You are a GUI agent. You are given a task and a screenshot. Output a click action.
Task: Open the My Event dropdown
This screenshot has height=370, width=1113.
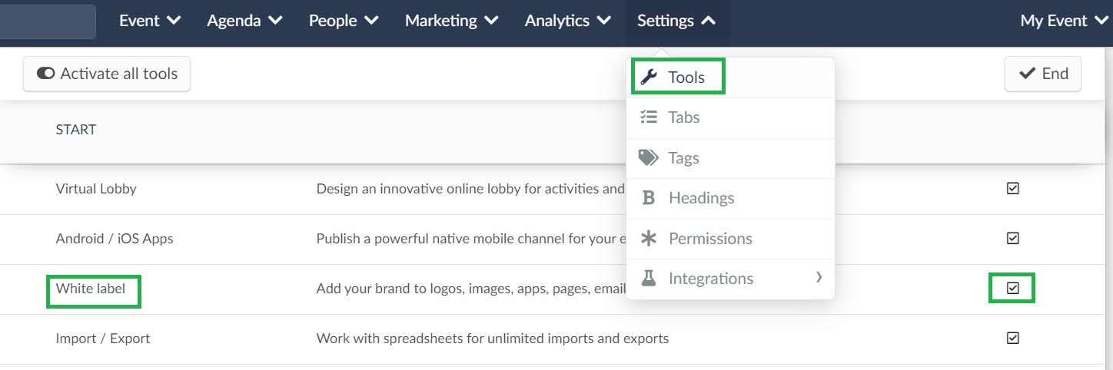(1065, 21)
